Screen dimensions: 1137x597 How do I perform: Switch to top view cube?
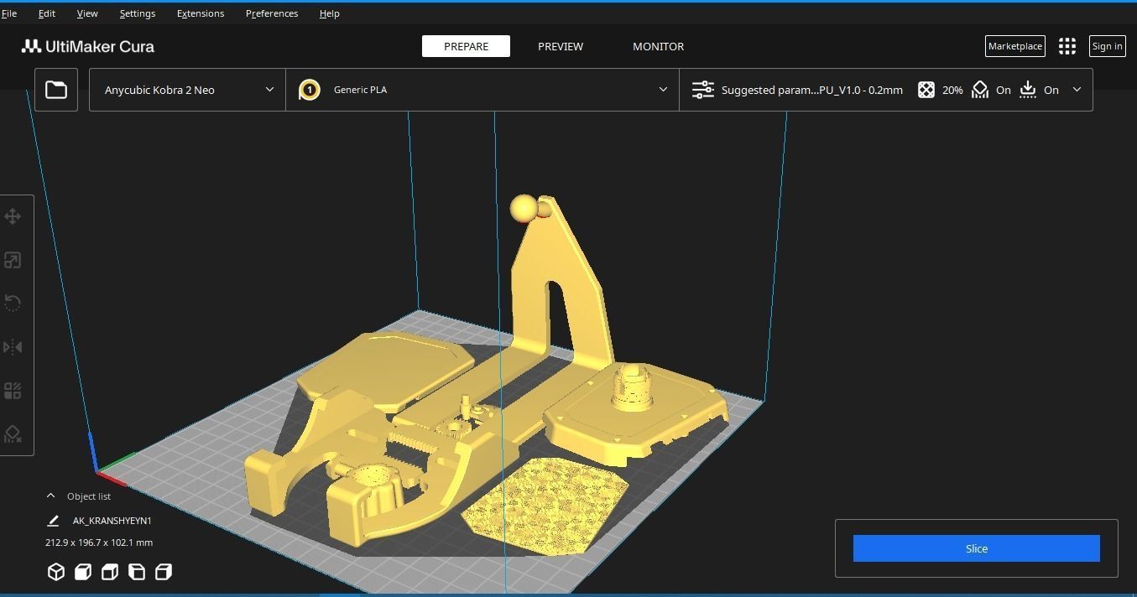[x=110, y=572]
